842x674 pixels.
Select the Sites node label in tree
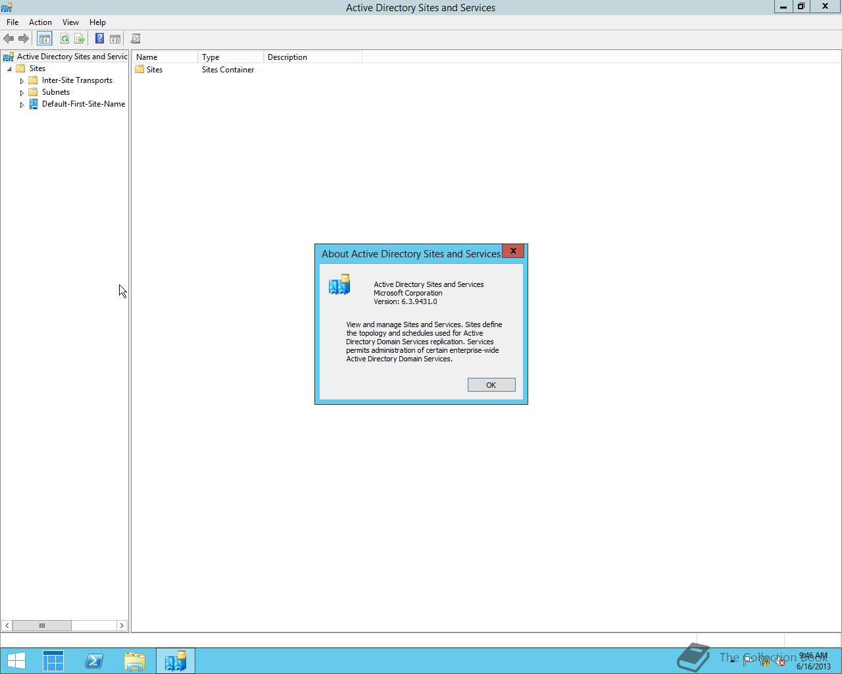pos(37,68)
